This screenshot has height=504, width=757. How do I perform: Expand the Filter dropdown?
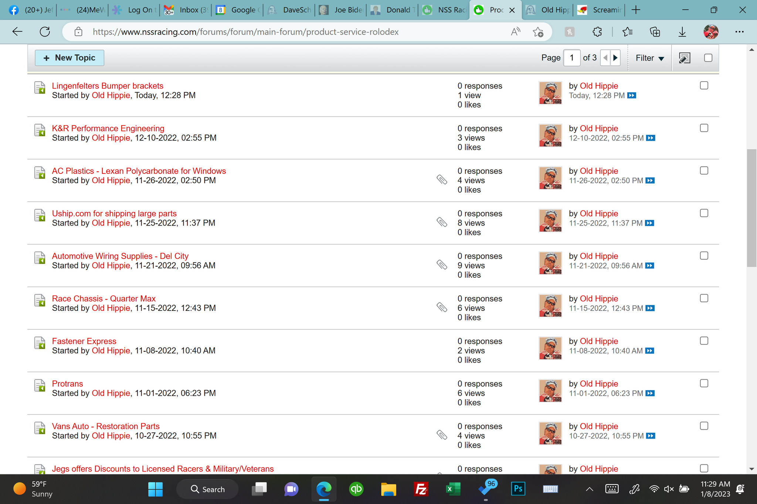point(649,58)
